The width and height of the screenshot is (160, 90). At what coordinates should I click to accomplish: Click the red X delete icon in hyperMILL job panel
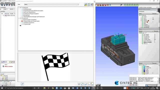[x=4, y=62]
